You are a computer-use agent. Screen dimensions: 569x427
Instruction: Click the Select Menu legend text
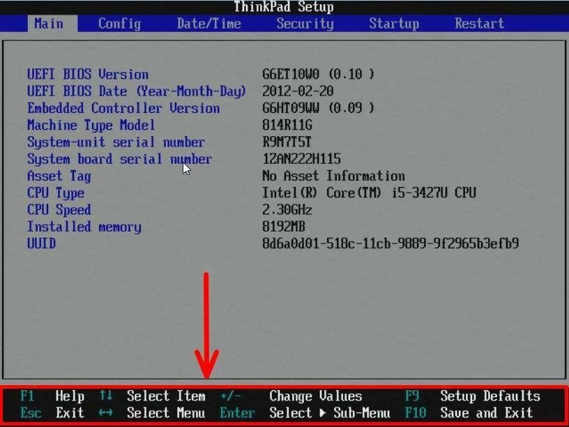(166, 413)
